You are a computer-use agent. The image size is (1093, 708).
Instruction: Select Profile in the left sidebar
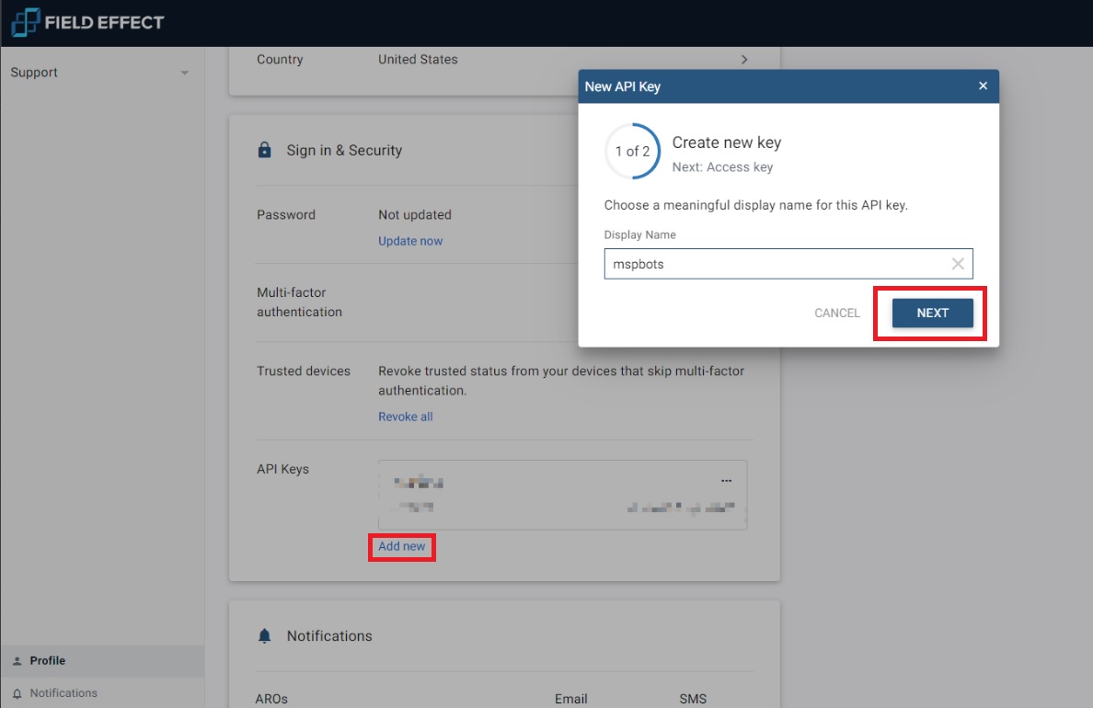[x=46, y=660]
